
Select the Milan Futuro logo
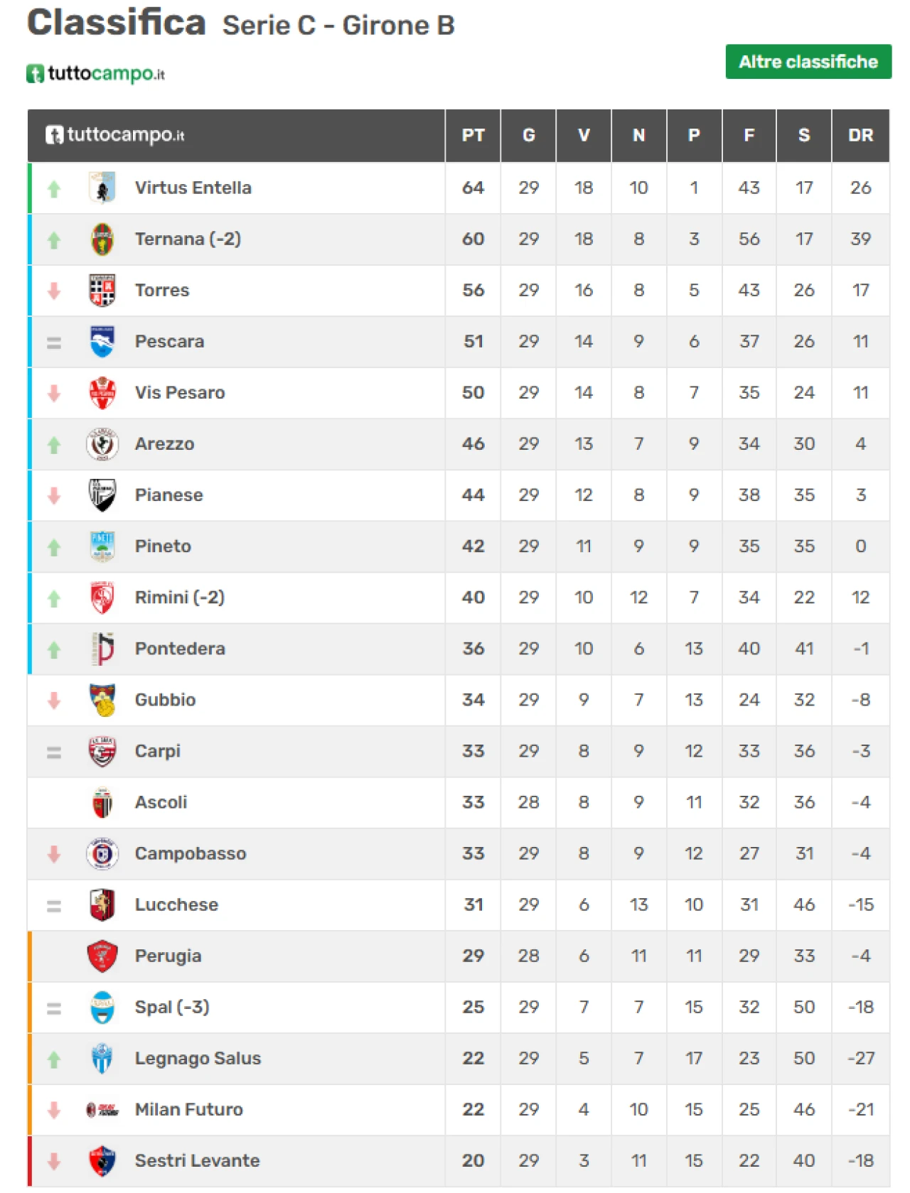pos(102,1109)
